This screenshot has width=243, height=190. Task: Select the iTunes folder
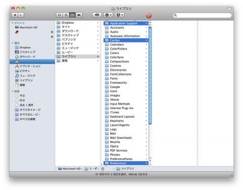pos(126,112)
